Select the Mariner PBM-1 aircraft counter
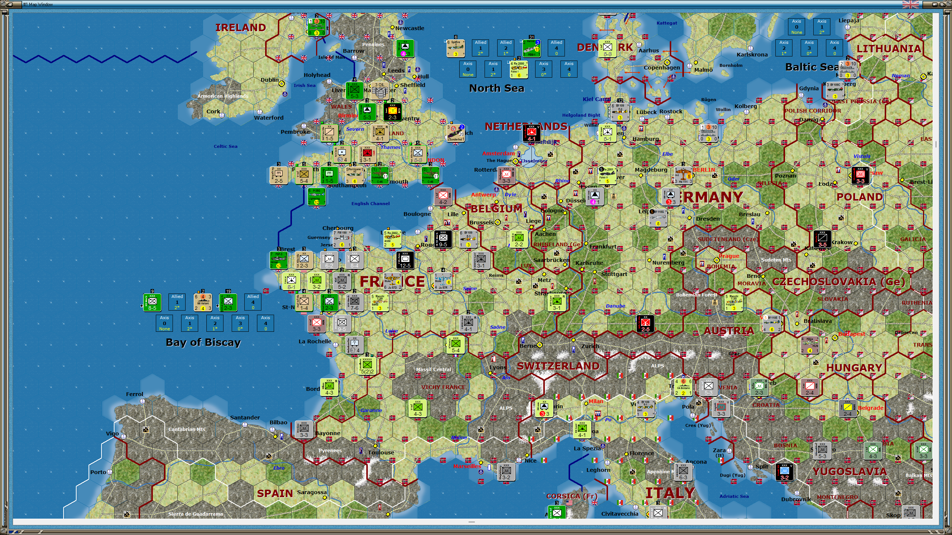Image resolution: width=952 pixels, height=535 pixels. (x=531, y=48)
